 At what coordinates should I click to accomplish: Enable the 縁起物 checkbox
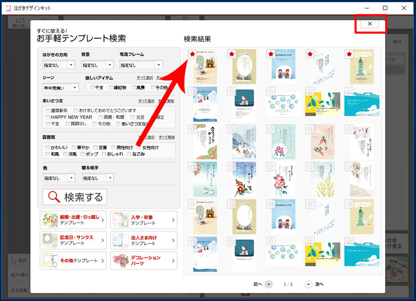(x=111, y=87)
